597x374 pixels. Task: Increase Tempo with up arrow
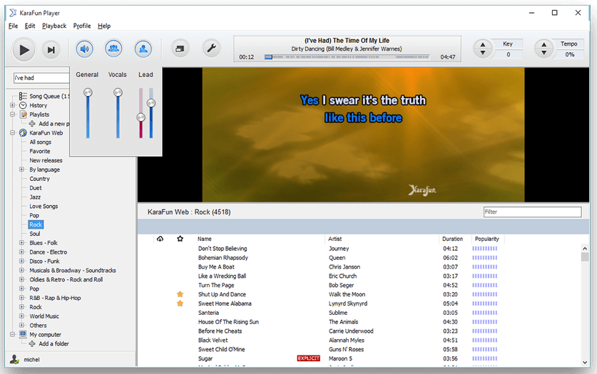click(x=544, y=44)
